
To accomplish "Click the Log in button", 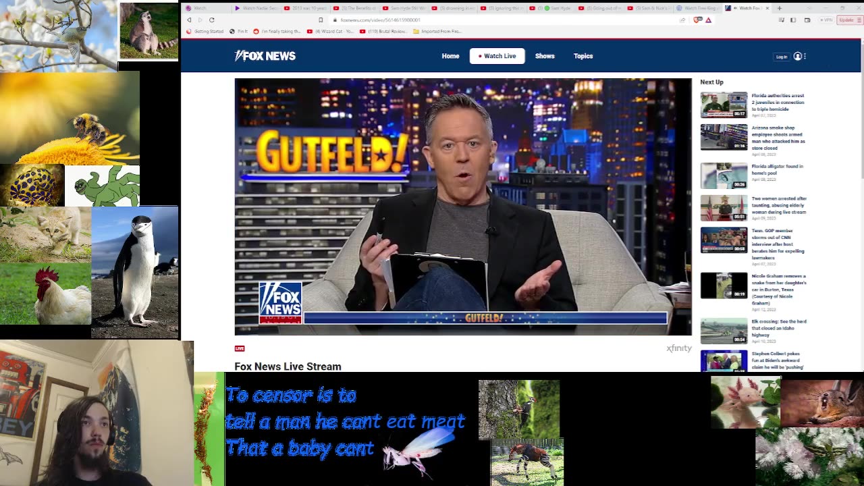I will [782, 57].
